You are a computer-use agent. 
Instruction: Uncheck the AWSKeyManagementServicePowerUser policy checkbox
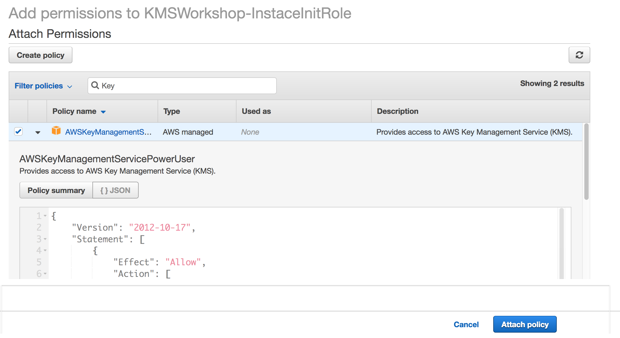(18, 132)
